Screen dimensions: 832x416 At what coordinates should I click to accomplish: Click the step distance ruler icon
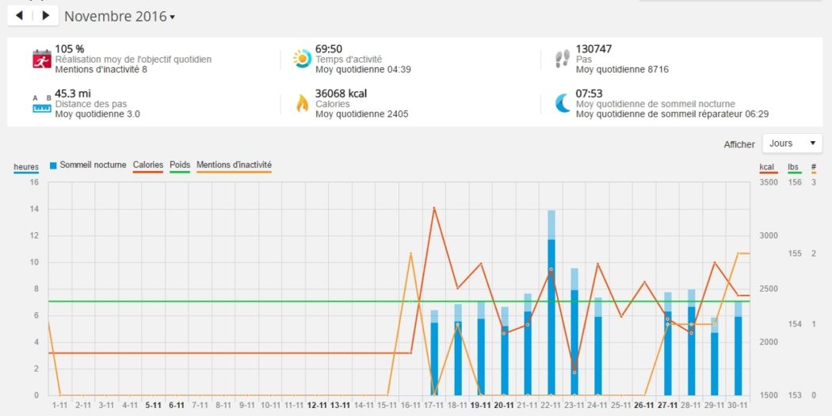coord(41,104)
